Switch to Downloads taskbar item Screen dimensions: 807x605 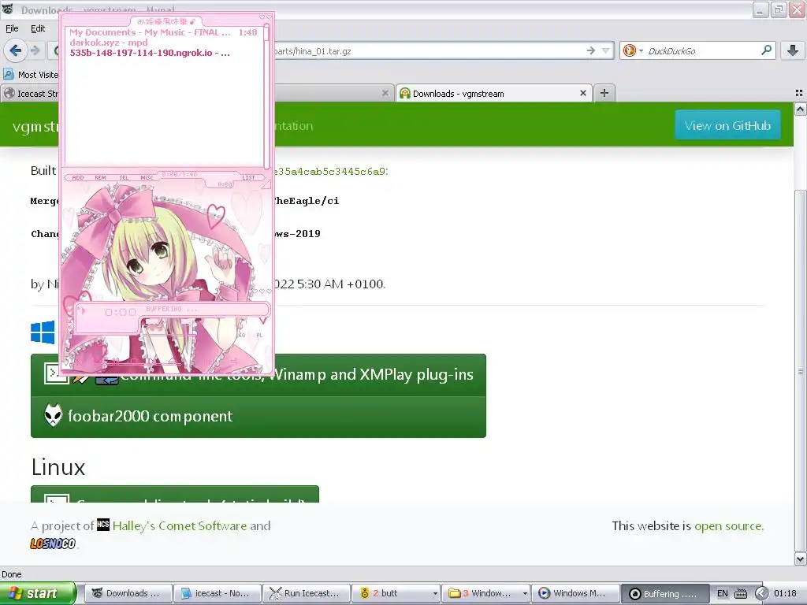pos(127,593)
